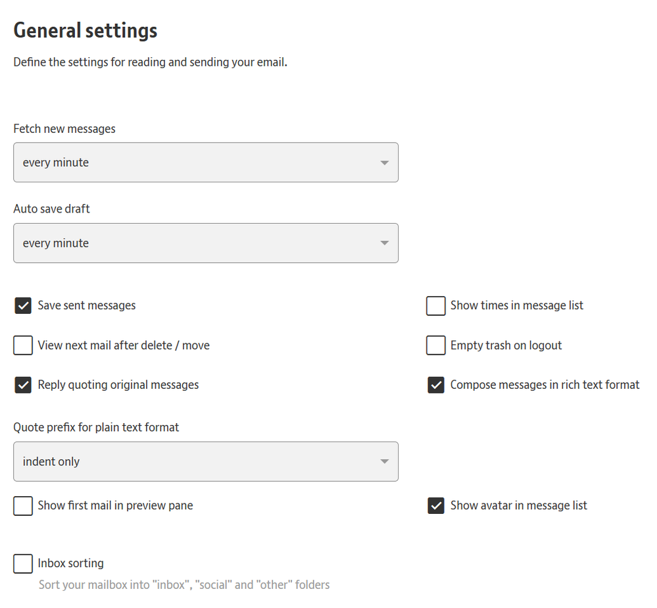Click the arrow icon in Auto save draft field
The image size is (657, 608).
tap(385, 243)
